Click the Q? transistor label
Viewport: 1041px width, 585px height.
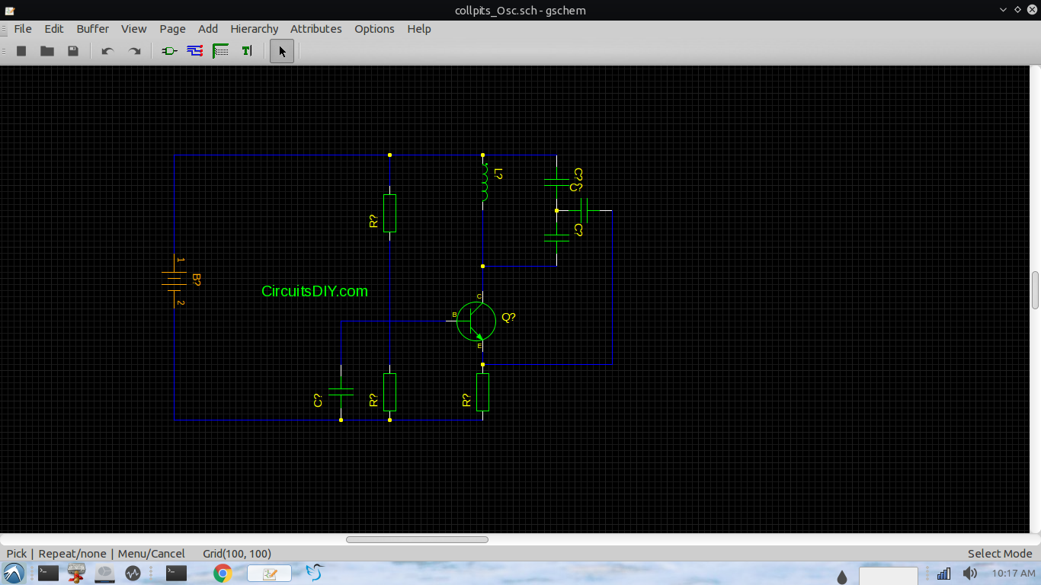click(x=508, y=317)
